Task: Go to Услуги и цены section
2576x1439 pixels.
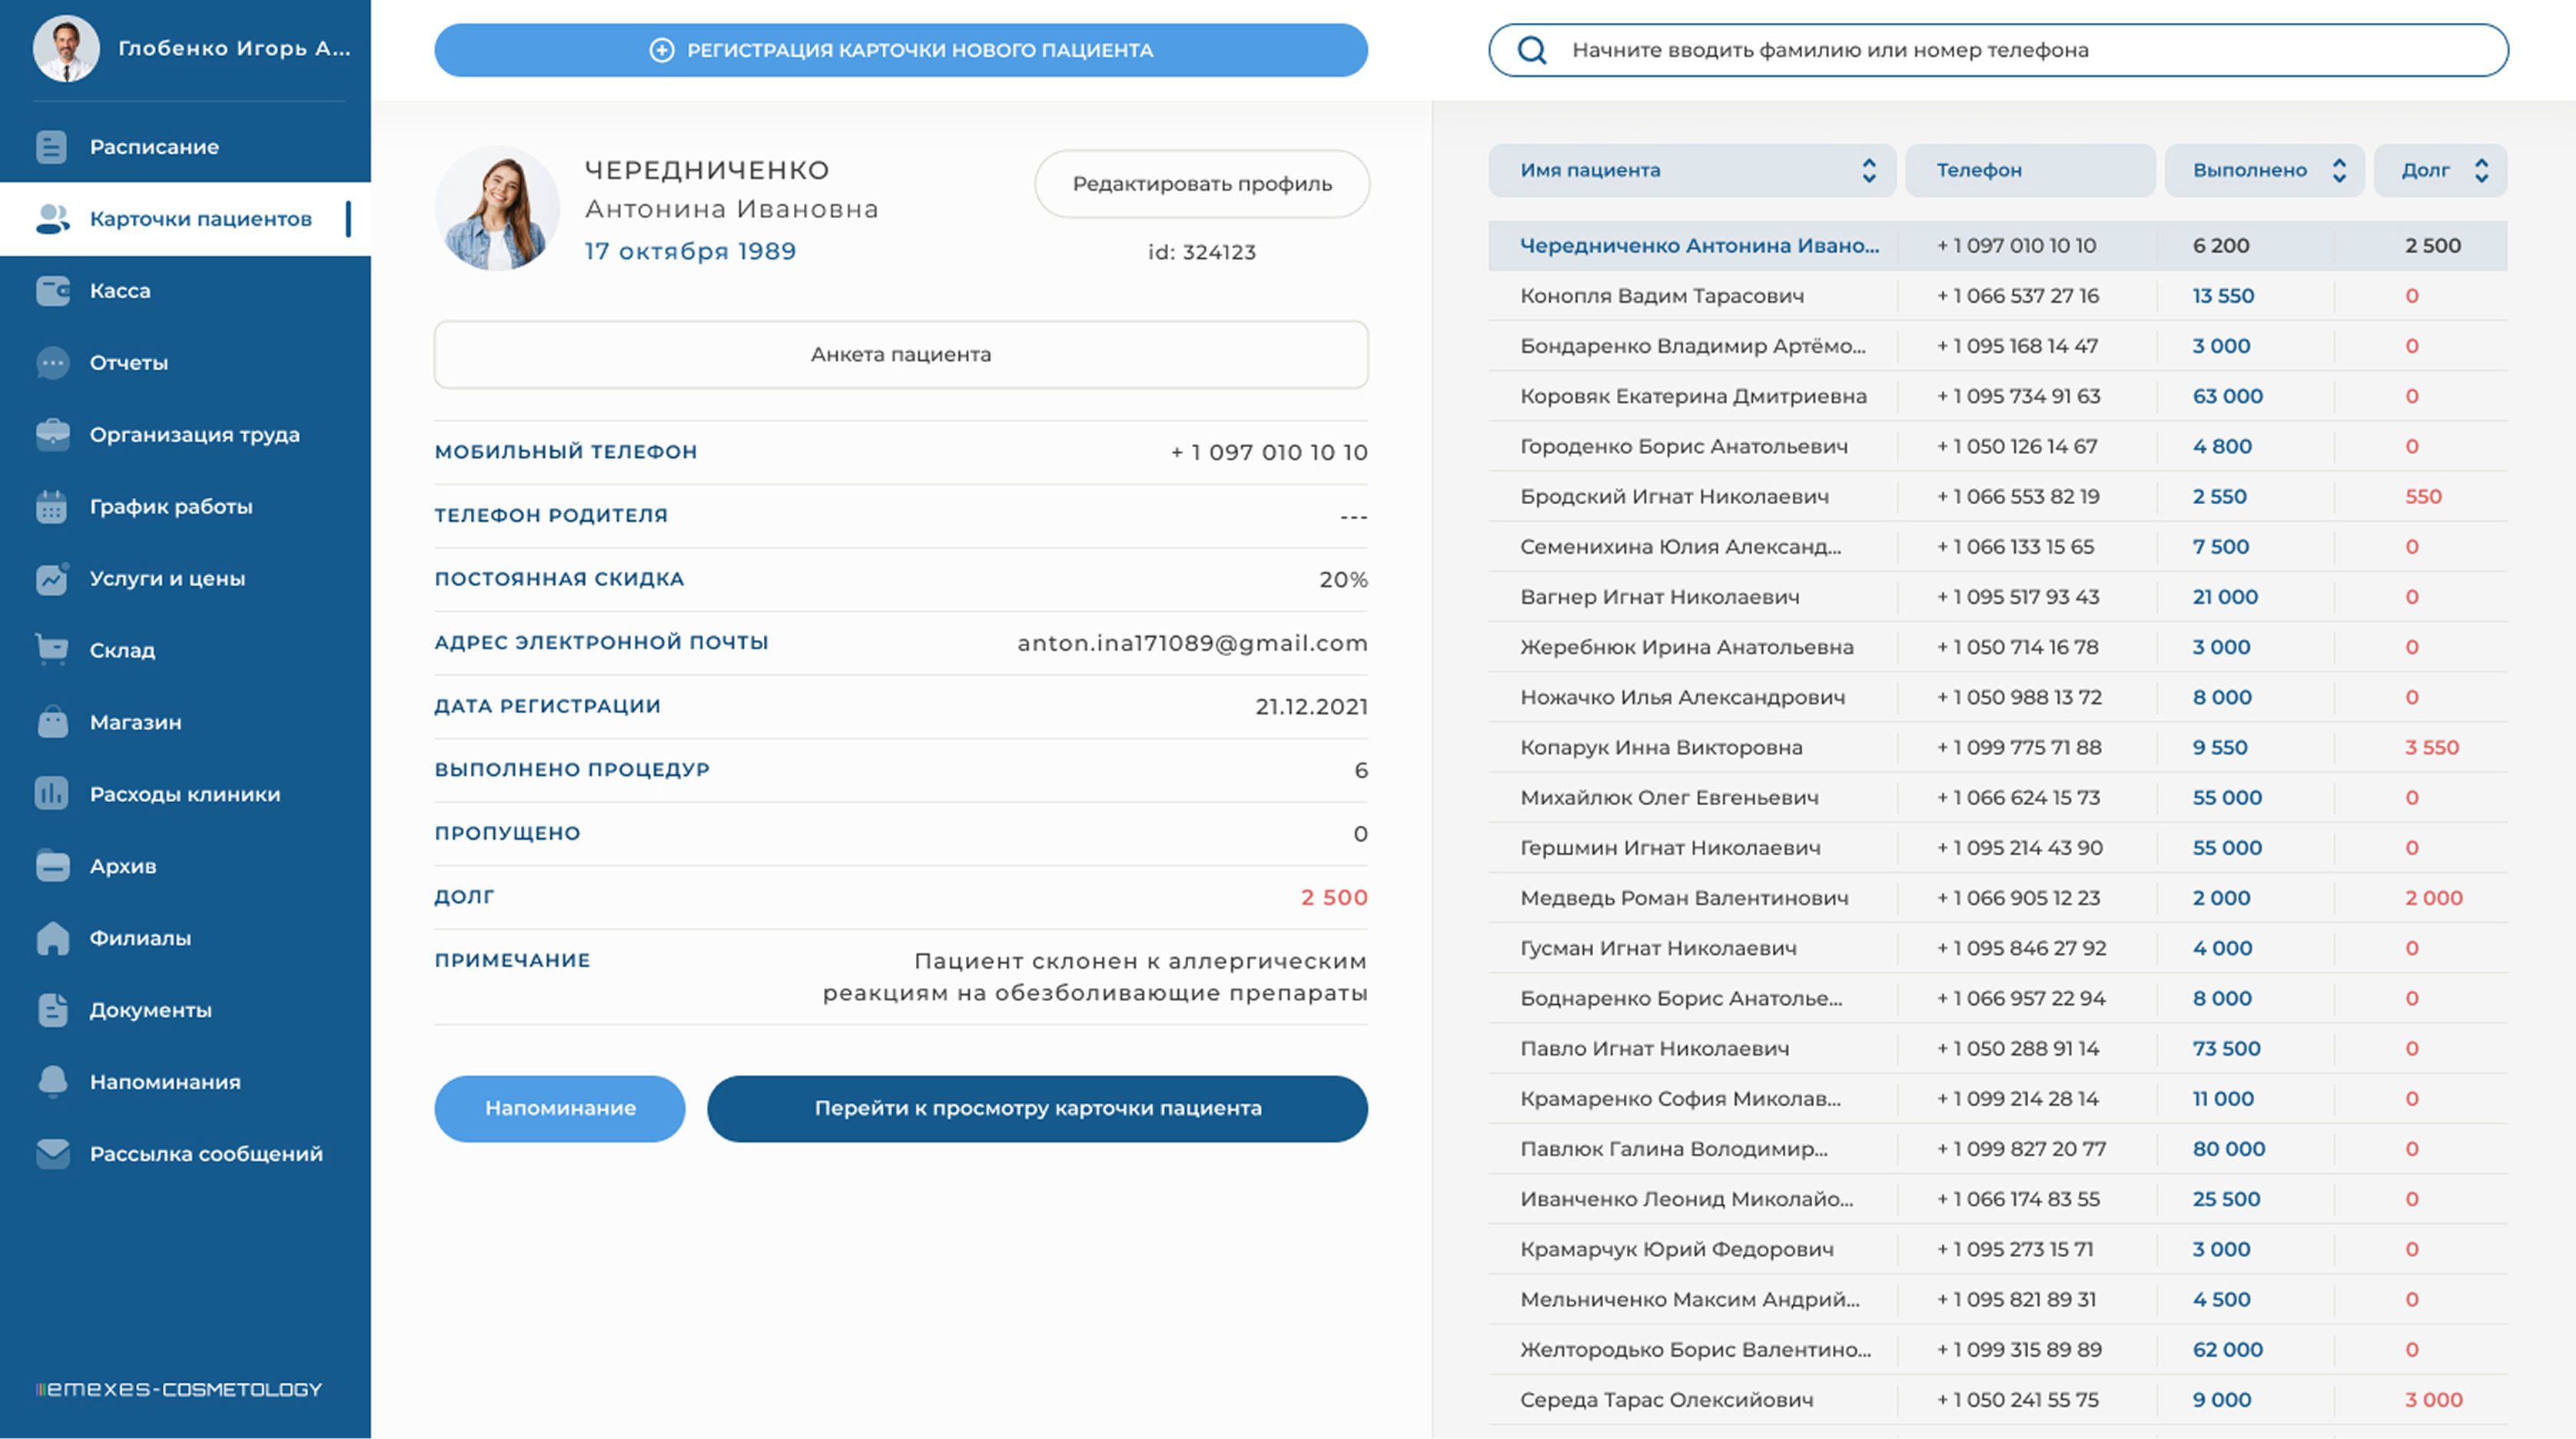Action: click(x=167, y=578)
